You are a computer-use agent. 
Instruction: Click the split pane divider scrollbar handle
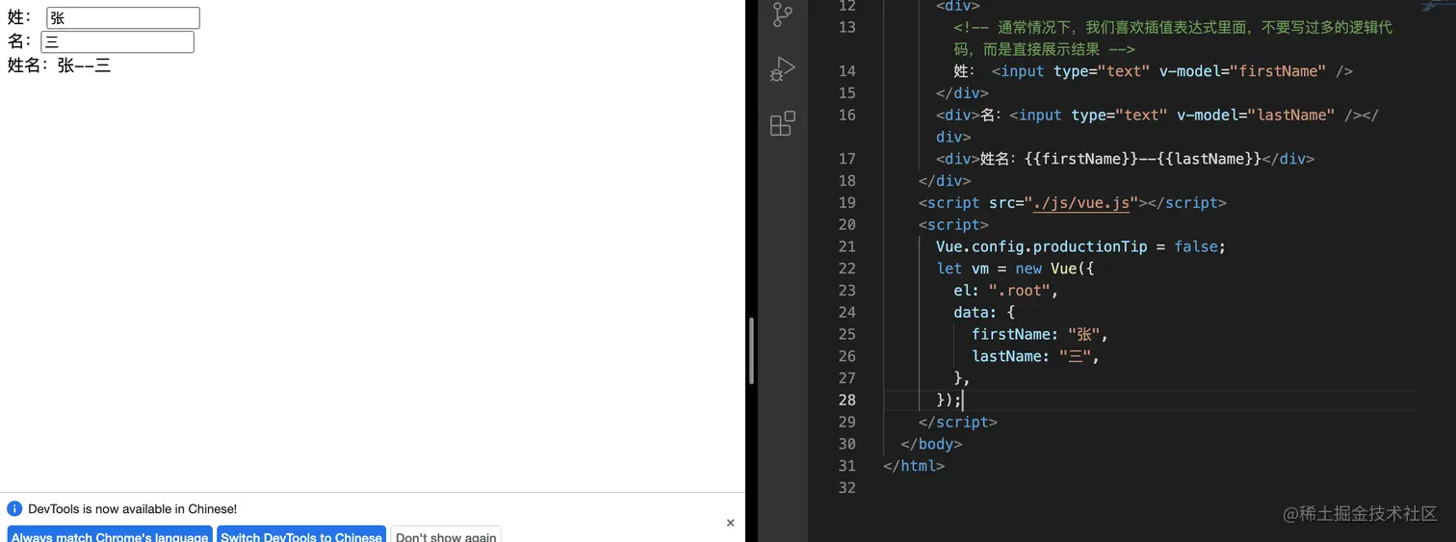[x=751, y=351]
